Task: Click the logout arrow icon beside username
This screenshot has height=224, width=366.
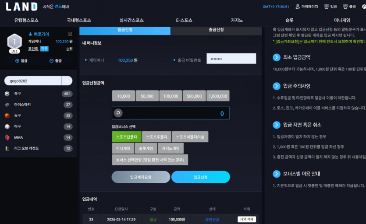Action: (x=70, y=34)
